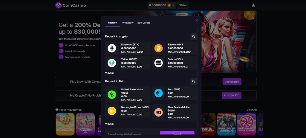The height and width of the screenshot is (138, 306).
Task: Select the Solana (SOL) coin icon
Action: (158, 63)
